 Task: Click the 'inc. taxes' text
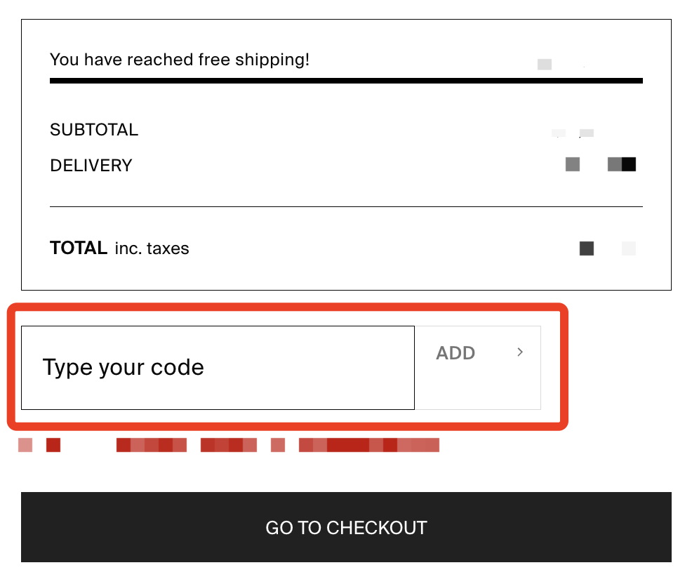[152, 248]
